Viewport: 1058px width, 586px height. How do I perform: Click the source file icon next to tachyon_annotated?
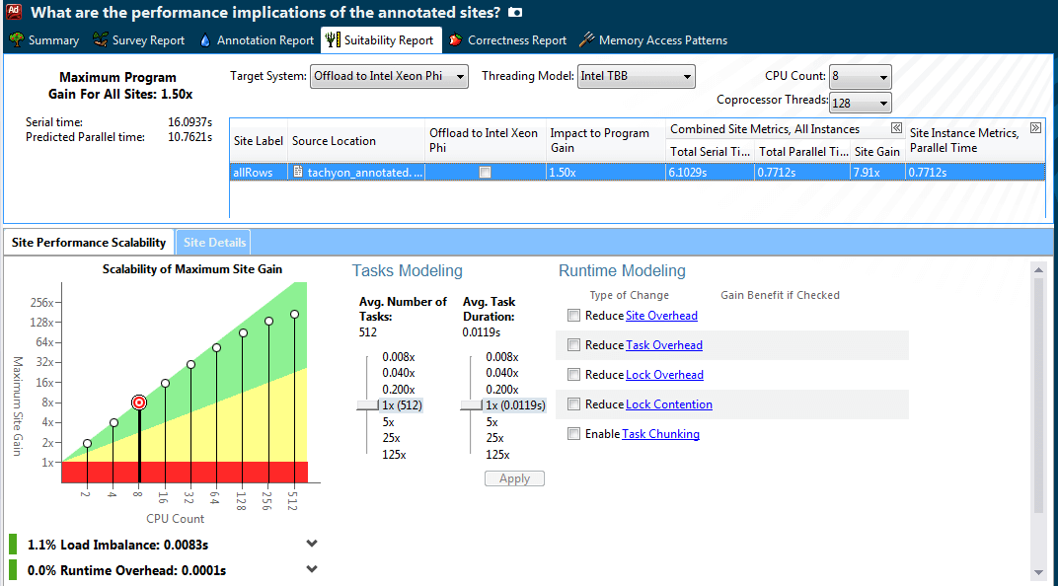pos(298,172)
